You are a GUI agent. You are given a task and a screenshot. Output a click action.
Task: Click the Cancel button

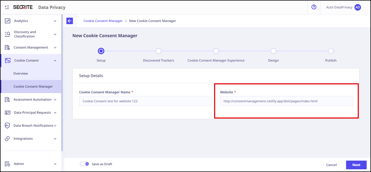(331, 165)
